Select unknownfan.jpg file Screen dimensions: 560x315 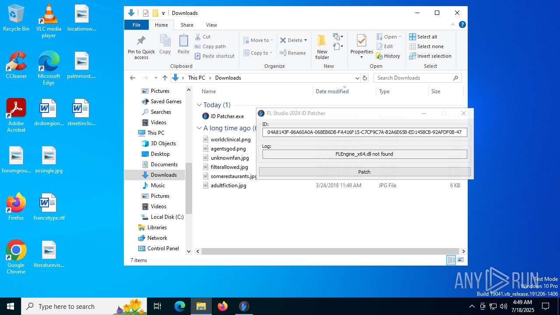(x=226, y=158)
